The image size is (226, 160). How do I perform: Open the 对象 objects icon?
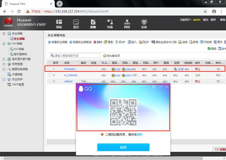[x=110, y=24]
